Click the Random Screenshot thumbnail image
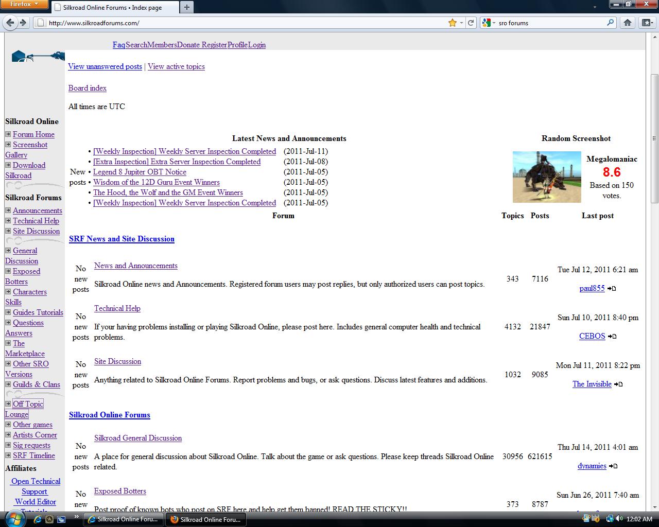This screenshot has width=659, height=527. [547, 177]
